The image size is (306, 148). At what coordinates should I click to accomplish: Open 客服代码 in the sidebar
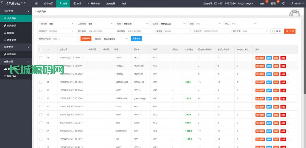point(12,76)
